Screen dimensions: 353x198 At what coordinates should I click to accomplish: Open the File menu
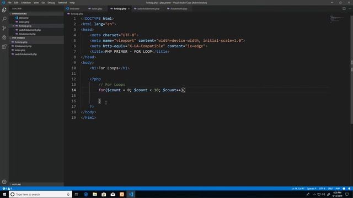(9, 3)
